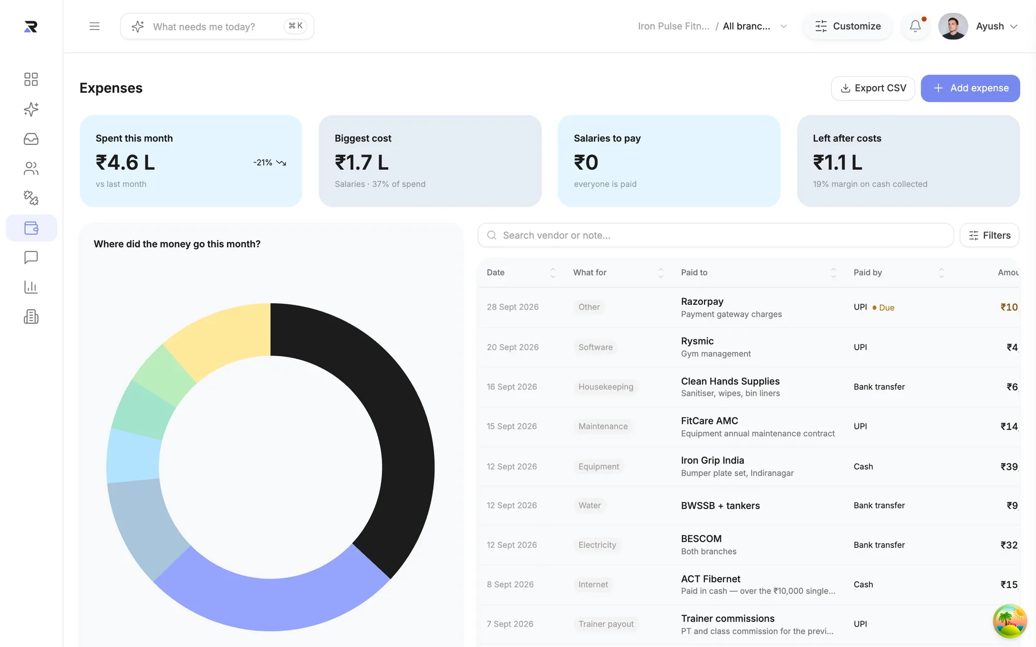Click the Ayush profile avatar

(x=953, y=26)
